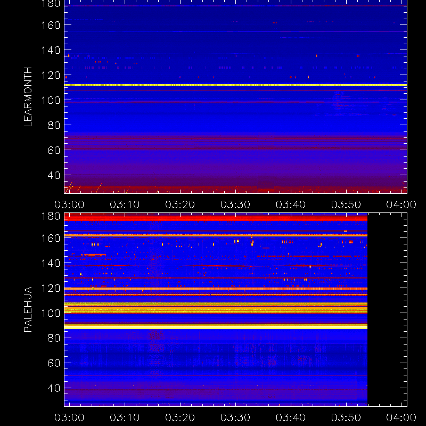Pick 03:20 time label beneath Learmonth plot

tap(180, 204)
